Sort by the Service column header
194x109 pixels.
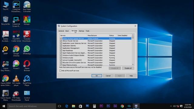pyautogui.click(x=73, y=35)
